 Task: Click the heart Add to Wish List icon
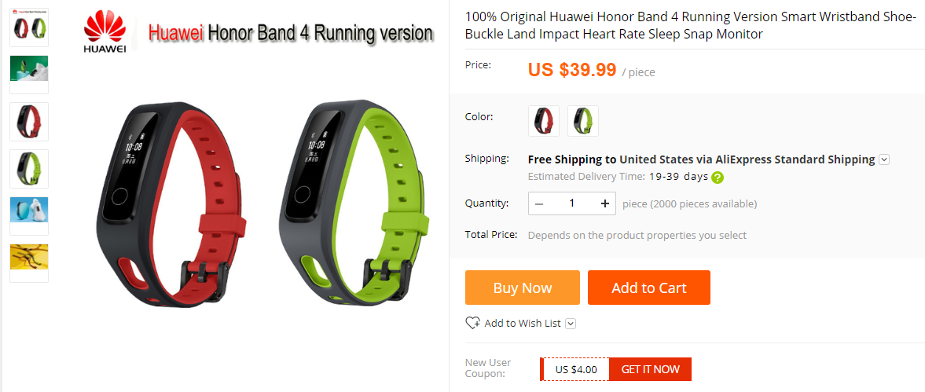[472, 323]
